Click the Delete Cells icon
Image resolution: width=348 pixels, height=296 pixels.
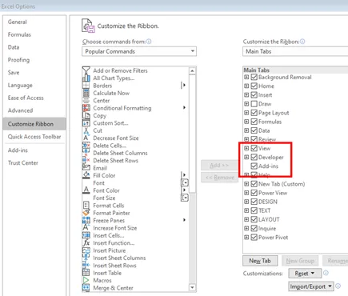[86, 146]
